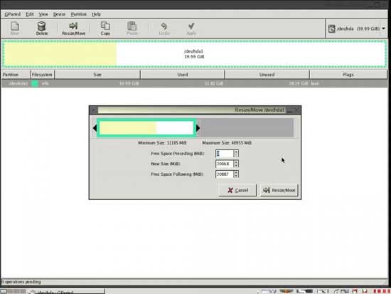Open the GParted menu

click(x=13, y=14)
